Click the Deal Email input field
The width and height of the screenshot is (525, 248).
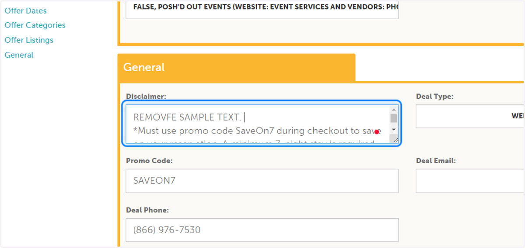click(470, 181)
